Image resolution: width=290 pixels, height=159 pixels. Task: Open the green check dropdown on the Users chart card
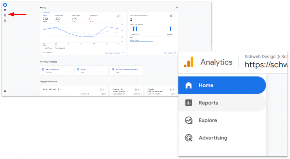click(120, 16)
